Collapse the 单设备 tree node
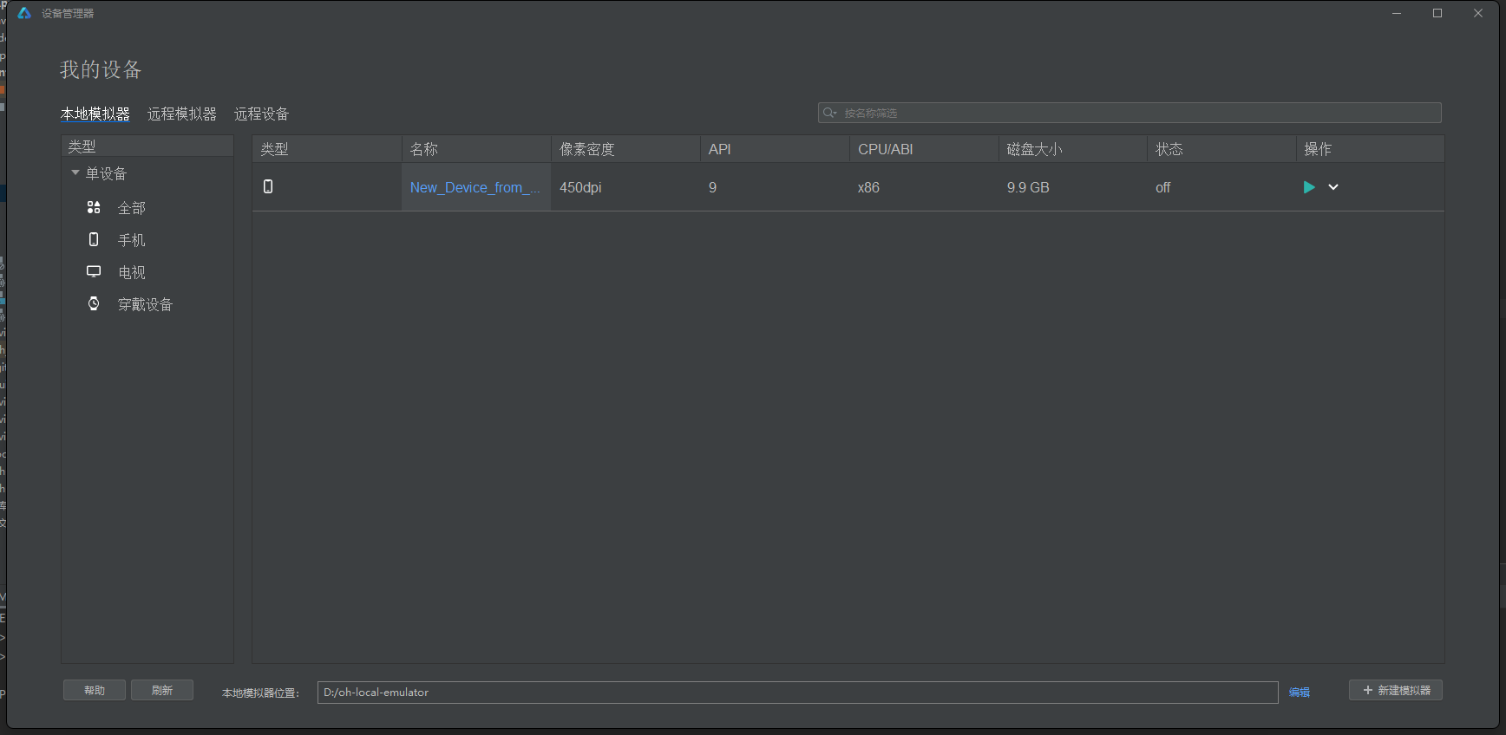The width and height of the screenshot is (1506, 735). point(75,173)
